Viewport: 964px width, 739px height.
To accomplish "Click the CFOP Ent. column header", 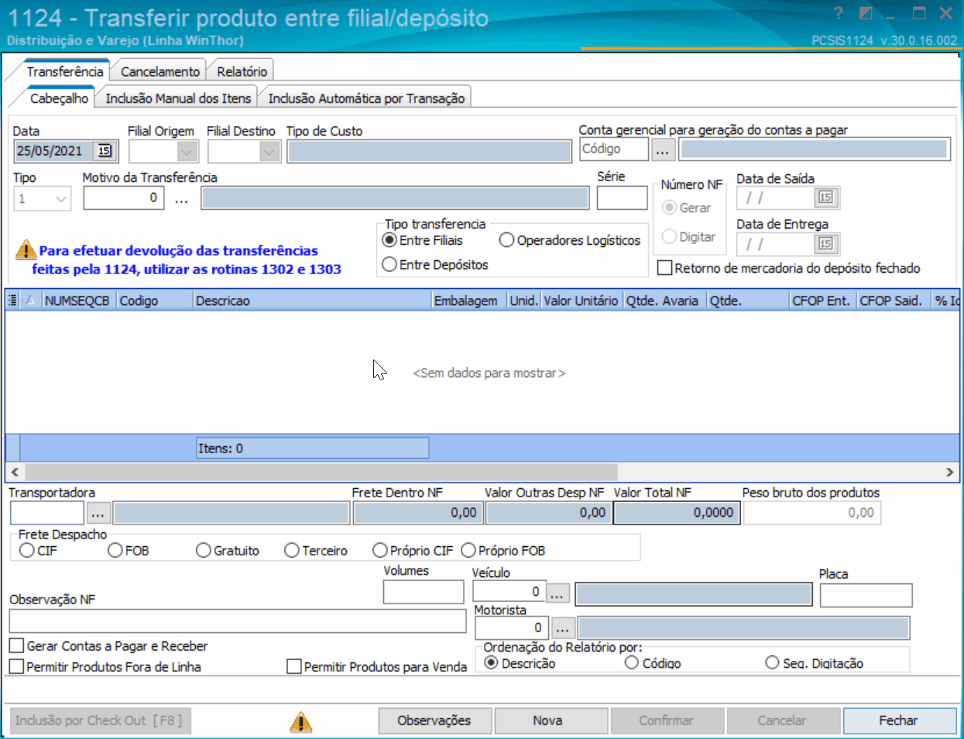I will [822, 301].
